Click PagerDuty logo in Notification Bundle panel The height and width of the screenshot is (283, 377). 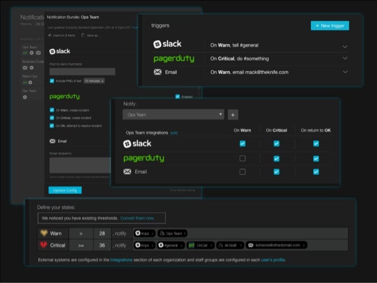[x=64, y=97]
